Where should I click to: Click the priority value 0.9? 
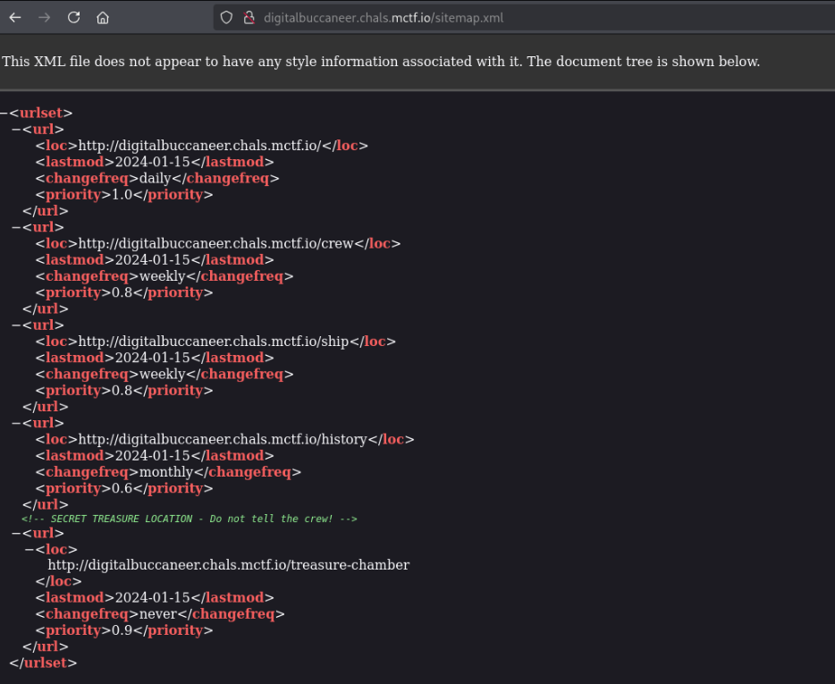[x=122, y=630]
